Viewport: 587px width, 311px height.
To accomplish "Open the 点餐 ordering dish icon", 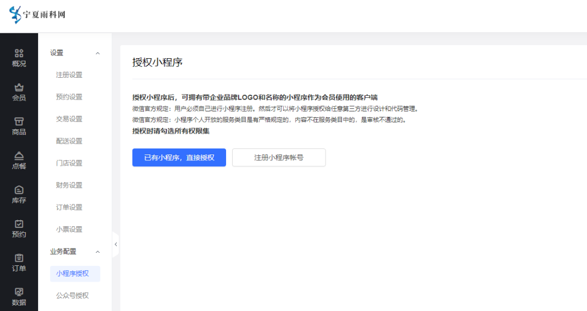I will tap(18, 155).
